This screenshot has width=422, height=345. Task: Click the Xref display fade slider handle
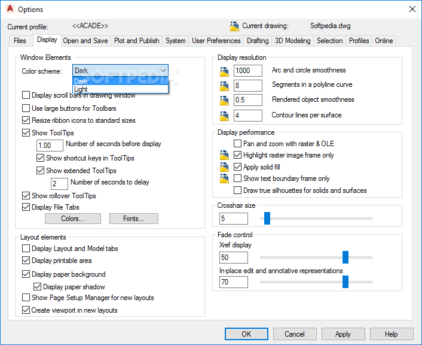coord(345,258)
